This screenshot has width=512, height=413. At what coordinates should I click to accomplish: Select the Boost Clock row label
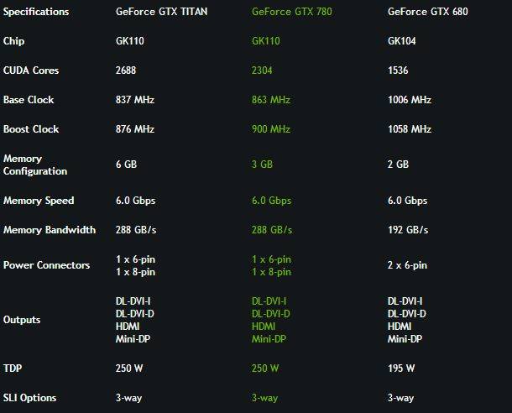coord(31,129)
